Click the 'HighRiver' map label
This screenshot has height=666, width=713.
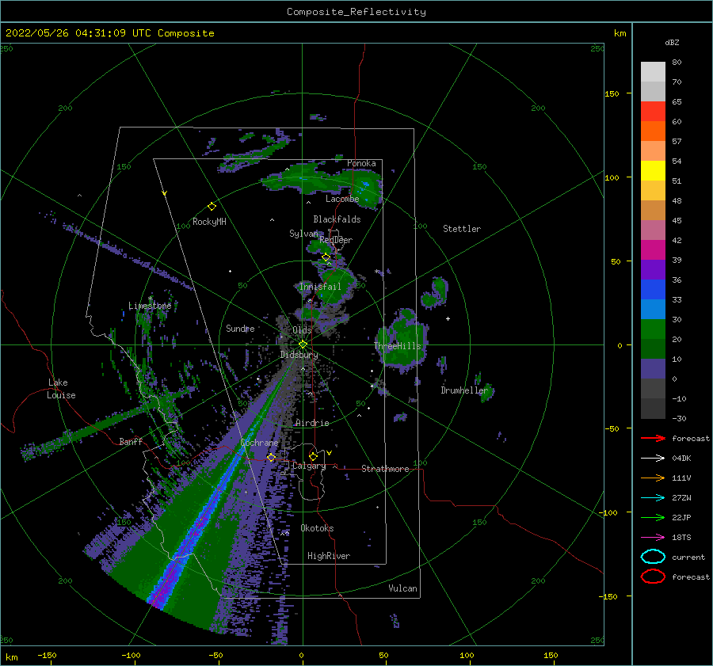coord(329,556)
